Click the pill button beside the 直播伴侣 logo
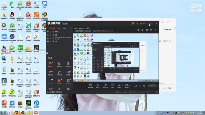 65,24
